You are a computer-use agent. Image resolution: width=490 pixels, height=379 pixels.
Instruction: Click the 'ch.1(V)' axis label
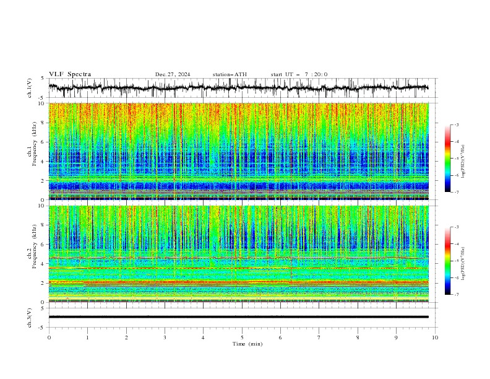(30, 88)
